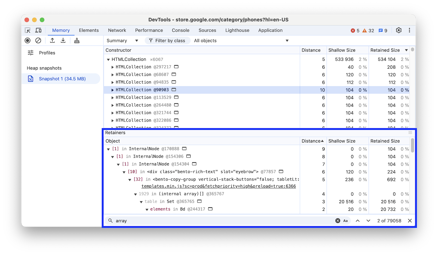Open the three-dot more options menu
437x255 pixels.
[409, 30]
